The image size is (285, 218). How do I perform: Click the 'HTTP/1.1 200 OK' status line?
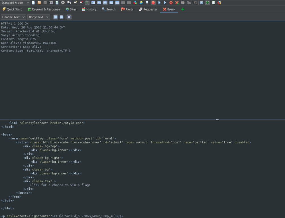point(15,23)
